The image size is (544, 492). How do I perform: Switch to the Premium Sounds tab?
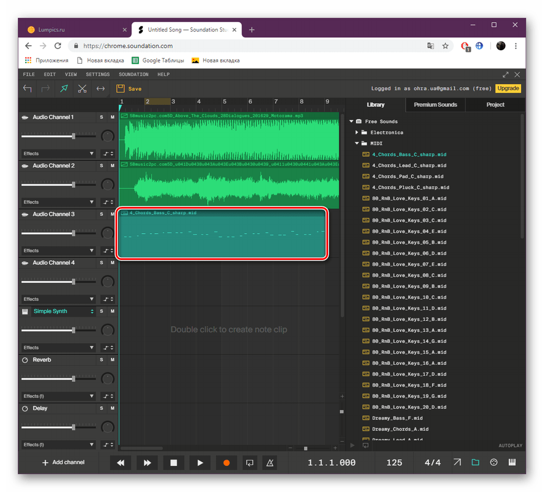click(x=435, y=104)
